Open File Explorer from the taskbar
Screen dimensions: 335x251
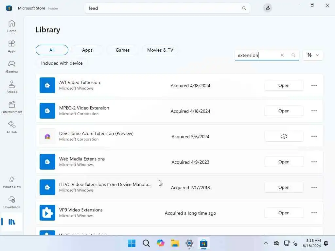[x=175, y=243]
